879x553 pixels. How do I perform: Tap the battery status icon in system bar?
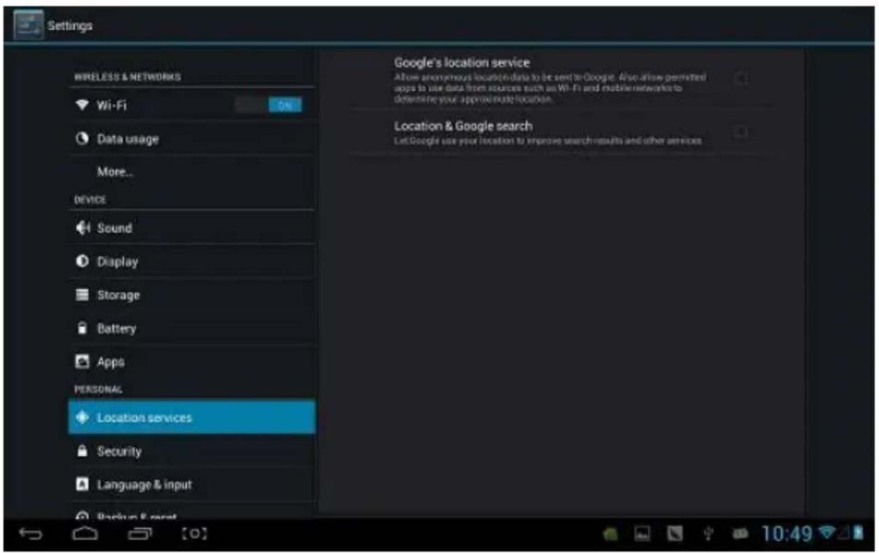[859, 534]
